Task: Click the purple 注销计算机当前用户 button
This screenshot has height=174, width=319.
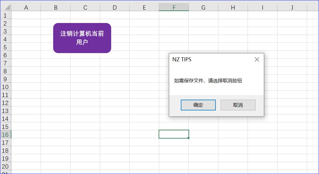Action: (x=82, y=38)
